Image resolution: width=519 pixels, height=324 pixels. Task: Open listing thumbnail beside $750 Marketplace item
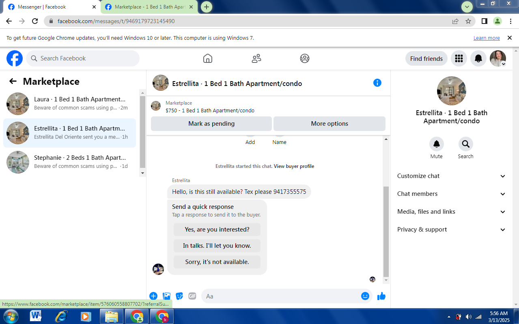(x=156, y=106)
